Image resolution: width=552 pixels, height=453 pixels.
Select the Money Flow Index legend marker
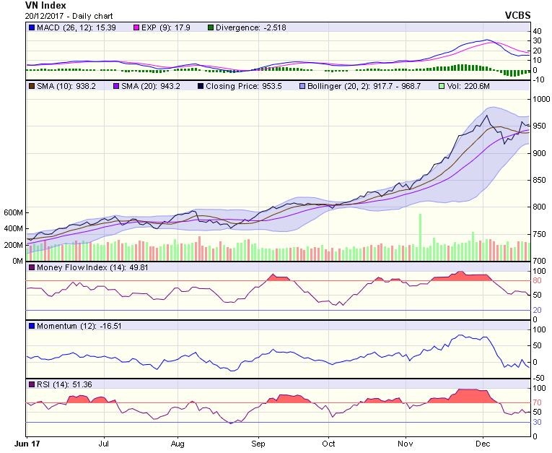click(31, 268)
